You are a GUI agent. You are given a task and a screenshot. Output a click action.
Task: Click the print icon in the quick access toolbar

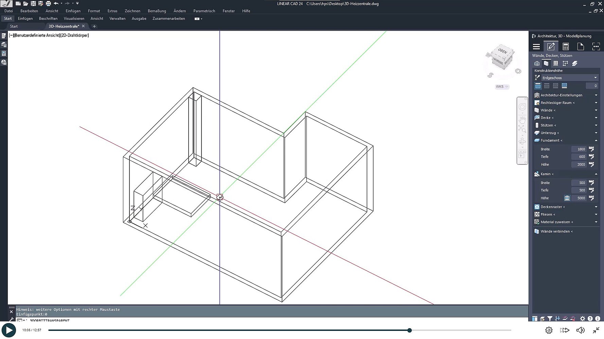(48, 3)
